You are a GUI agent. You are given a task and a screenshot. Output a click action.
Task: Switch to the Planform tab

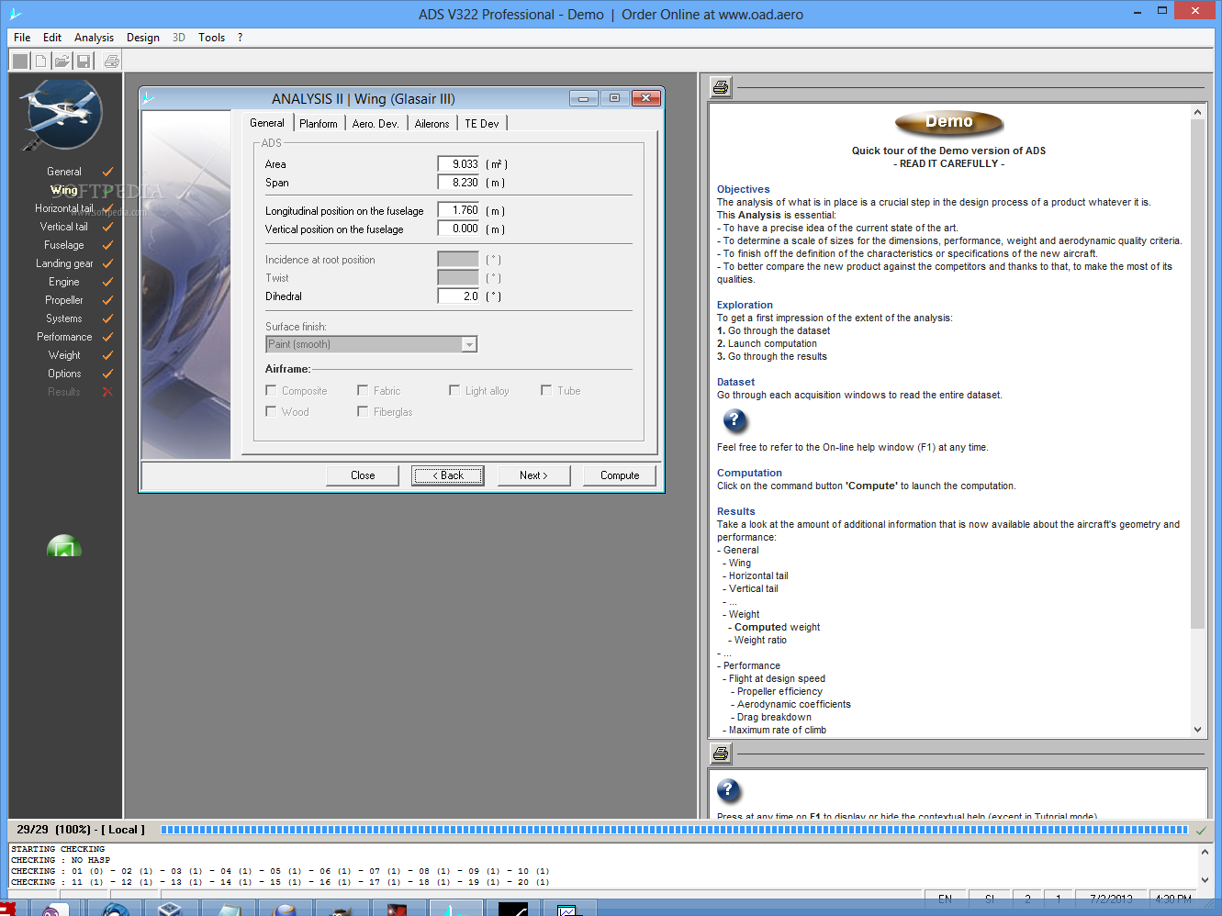pos(319,124)
